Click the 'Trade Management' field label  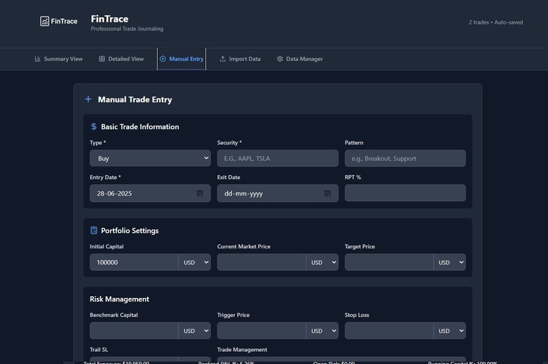[242, 350]
